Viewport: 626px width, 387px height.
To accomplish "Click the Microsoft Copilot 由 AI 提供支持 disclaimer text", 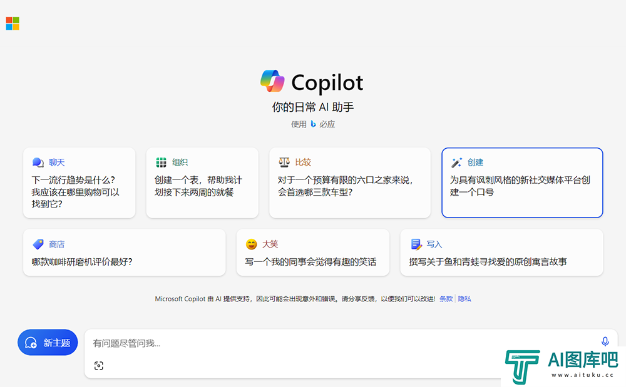I will click(295, 299).
